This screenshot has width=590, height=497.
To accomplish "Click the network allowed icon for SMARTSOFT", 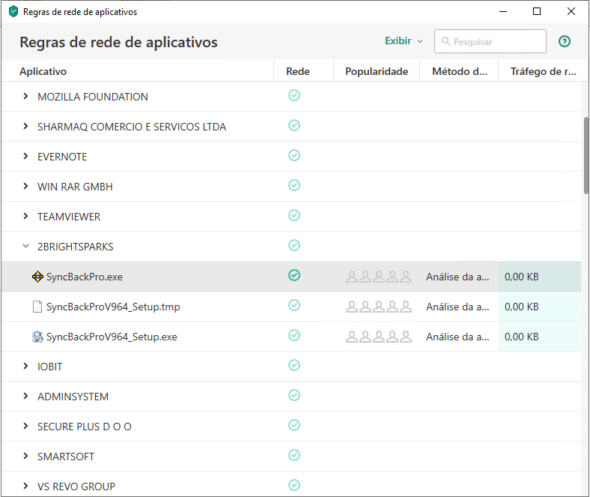I will [x=294, y=455].
